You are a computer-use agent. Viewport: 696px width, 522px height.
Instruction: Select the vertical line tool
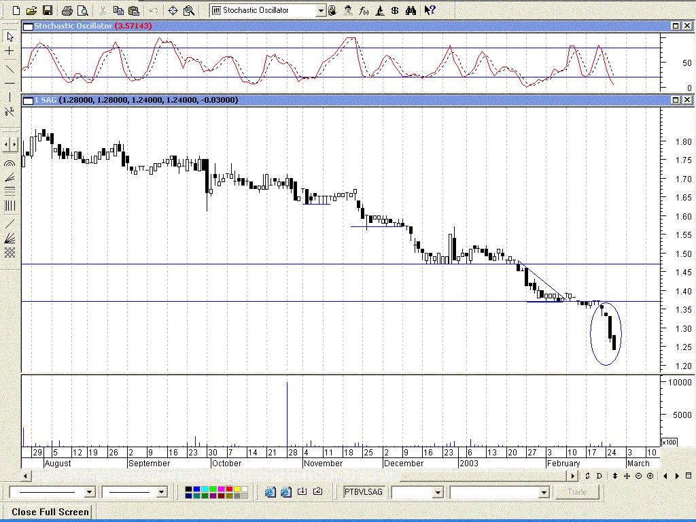pyautogui.click(x=10, y=97)
